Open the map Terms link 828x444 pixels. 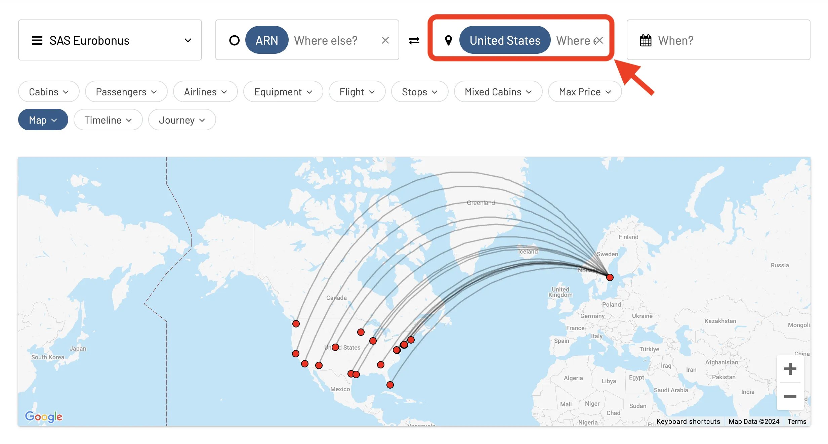point(797,421)
